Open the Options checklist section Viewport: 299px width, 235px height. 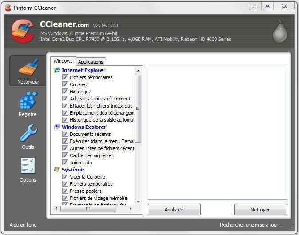pyautogui.click(x=28, y=170)
